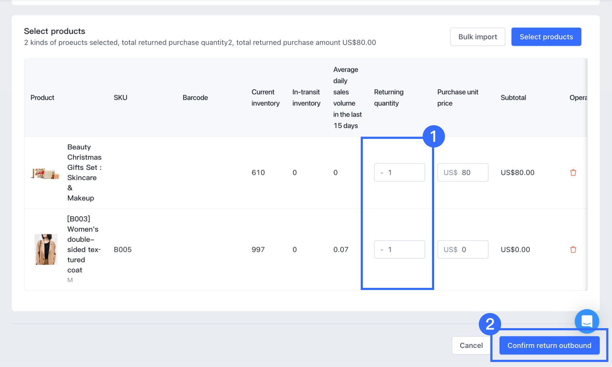Open the Beauty Christmas Gifts Set thumbnail
The height and width of the screenshot is (367, 612).
tap(45, 173)
